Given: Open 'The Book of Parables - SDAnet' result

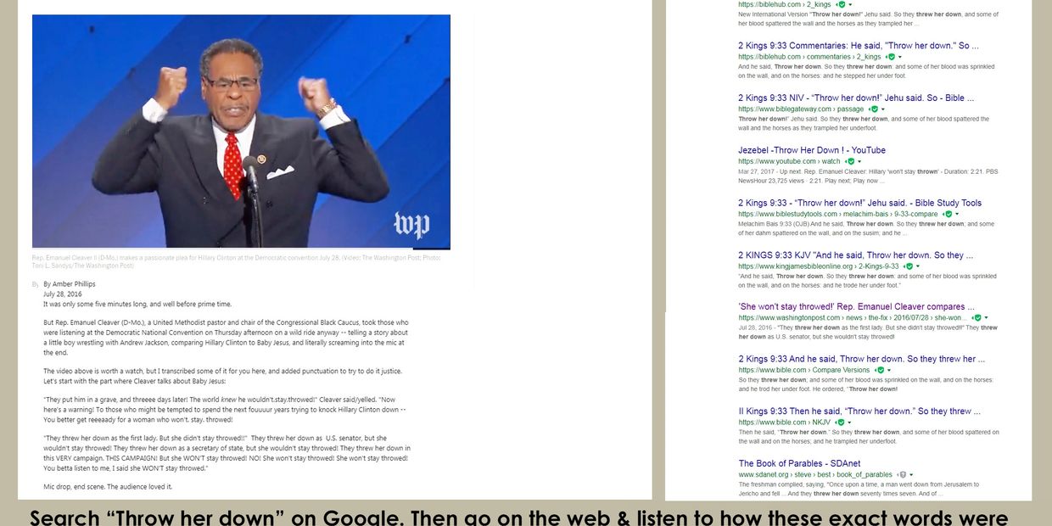Looking at the screenshot, I should [x=799, y=463].
